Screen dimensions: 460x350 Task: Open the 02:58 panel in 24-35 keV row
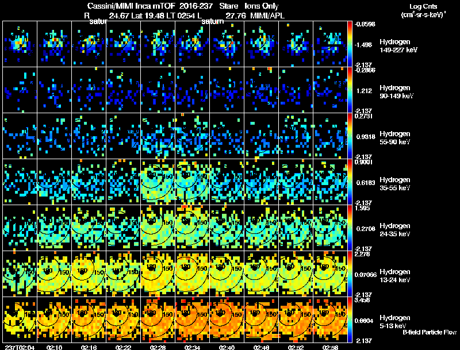[x=331, y=228]
